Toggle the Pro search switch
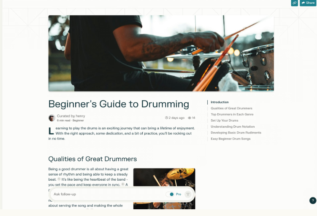 (x=170, y=194)
